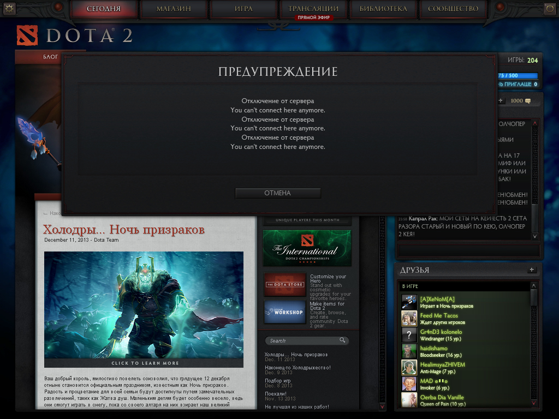Image resolution: width=559 pixels, height=419 pixels.
Task: Open the settings gear icon
Action: pyautogui.click(x=9, y=8)
